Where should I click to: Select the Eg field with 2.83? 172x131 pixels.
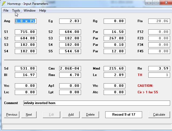(70, 21)
